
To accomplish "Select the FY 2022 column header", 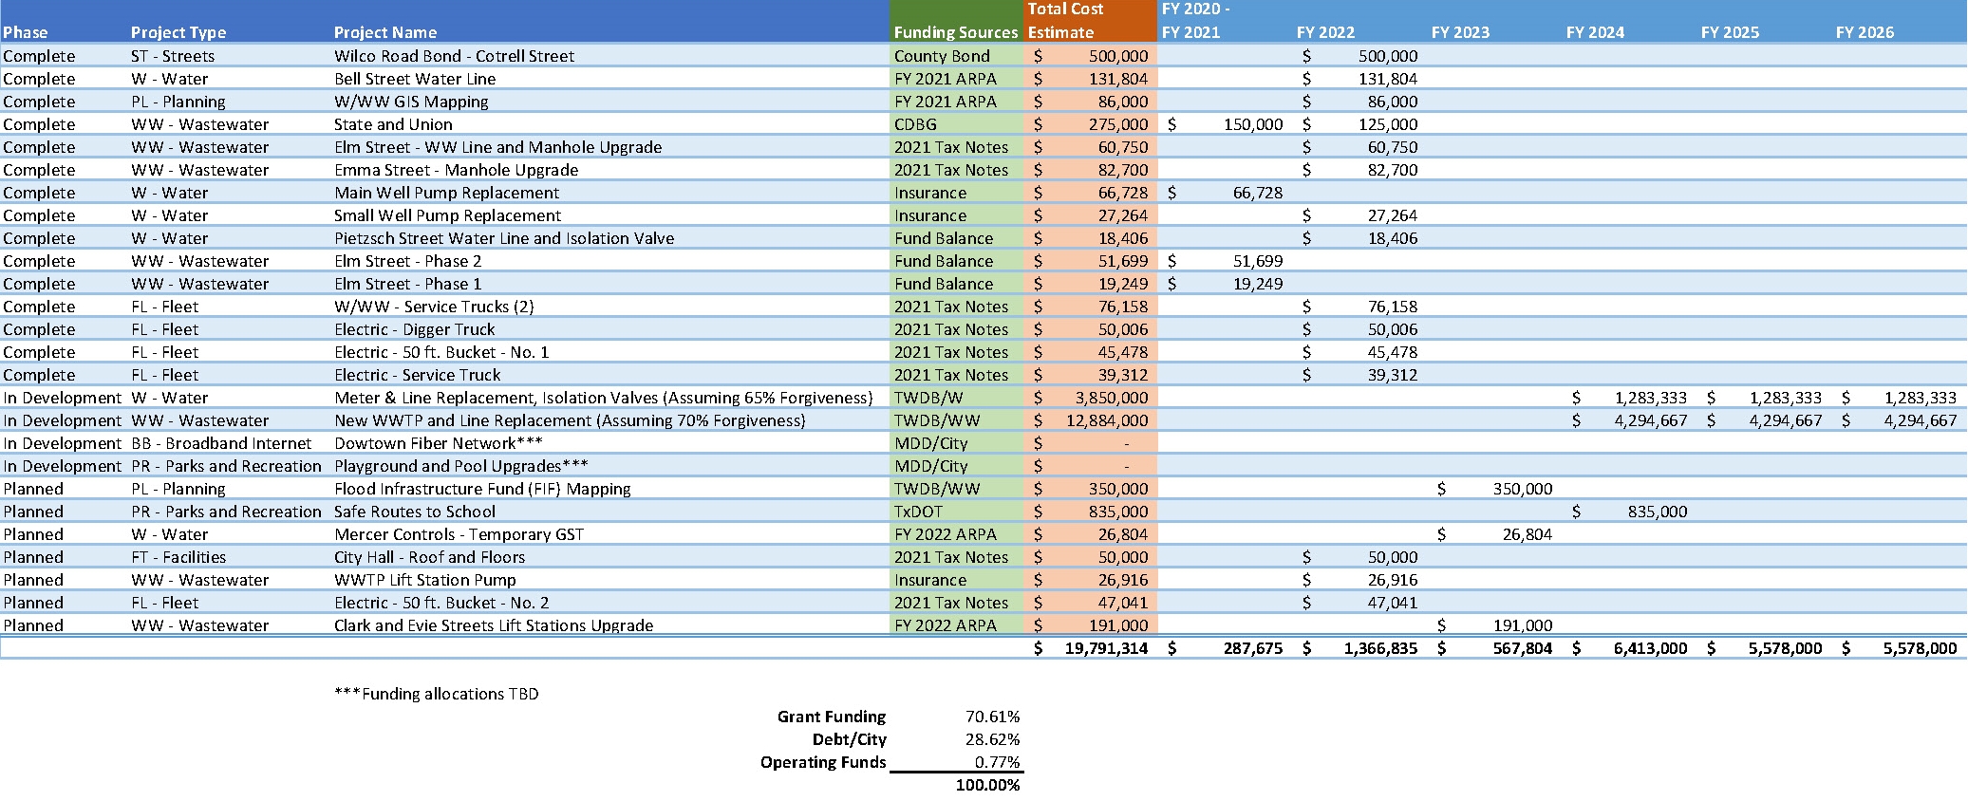I will [1325, 32].
